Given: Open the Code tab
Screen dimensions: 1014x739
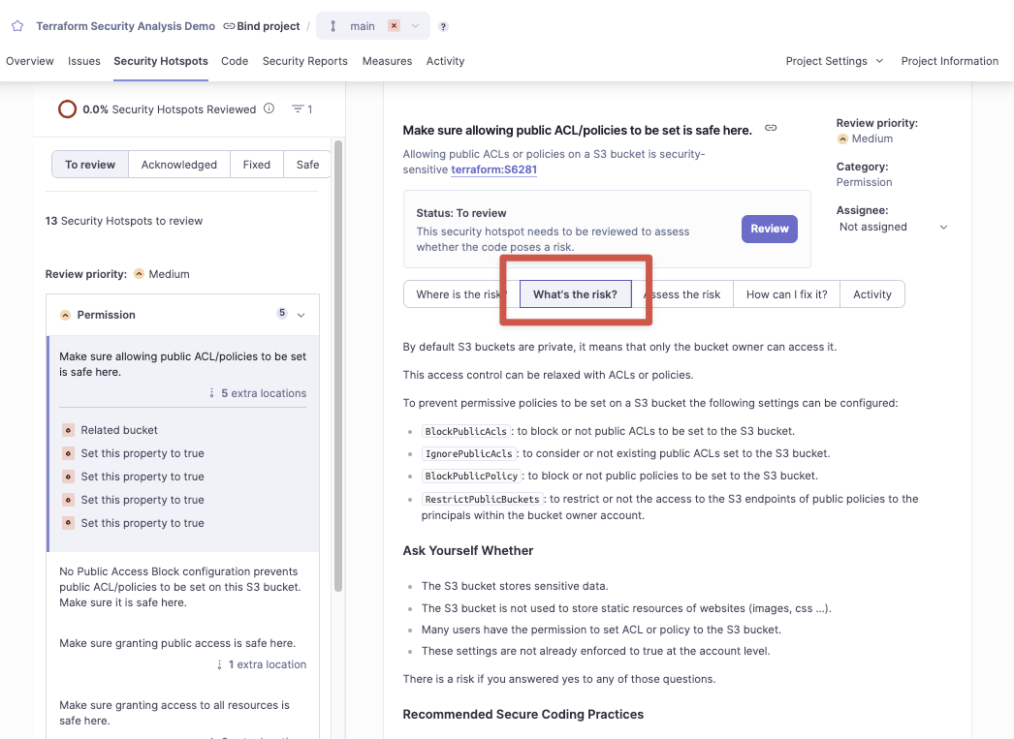Looking at the screenshot, I should point(235,61).
